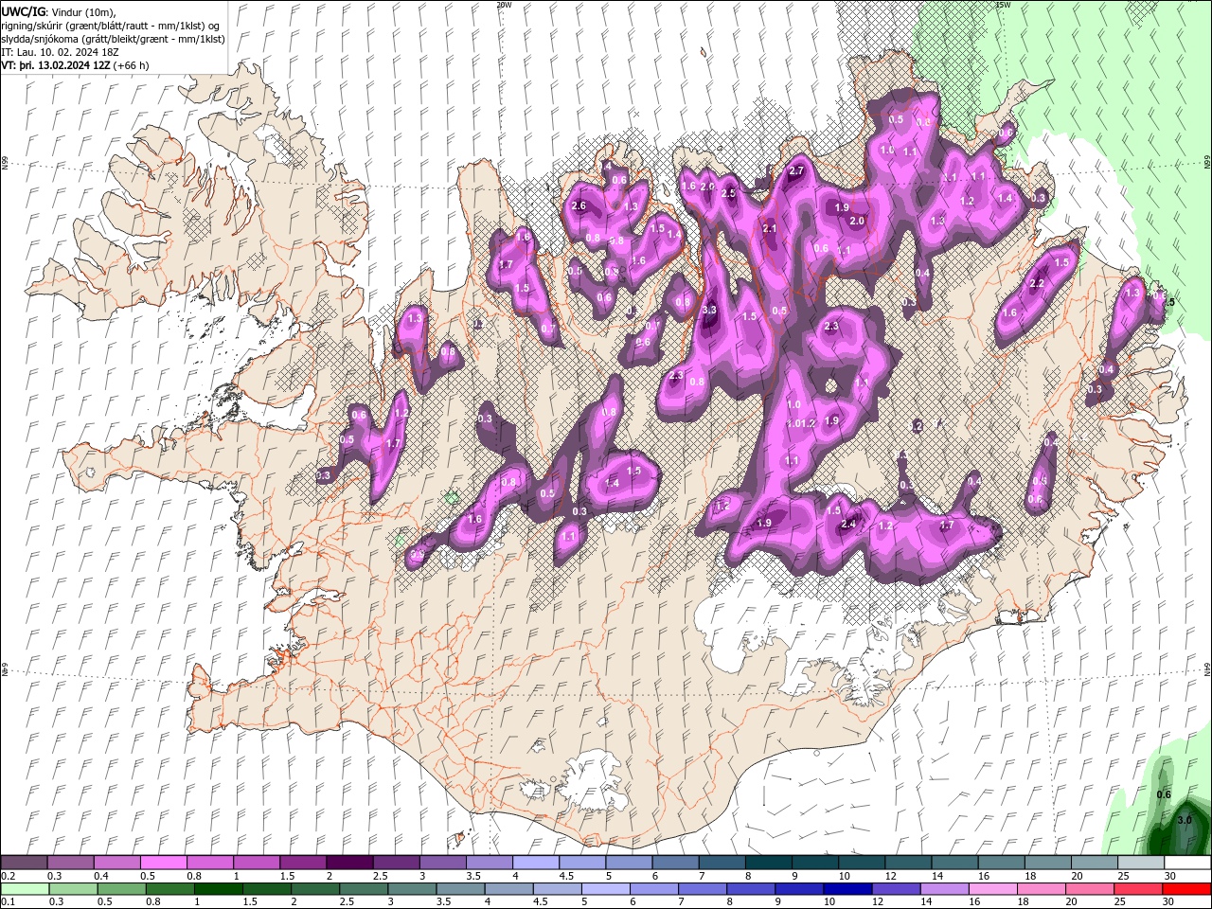This screenshot has width=1212, height=909.
Task: Click the top-row legend swatch between 0.2 and 0.3
Action: click(24, 863)
